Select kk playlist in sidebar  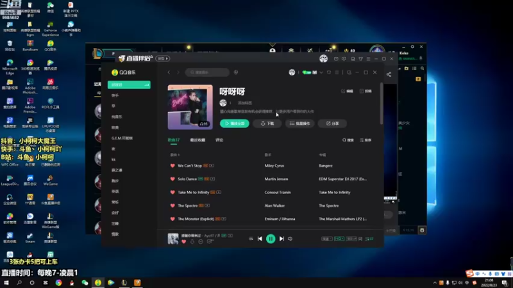click(114, 159)
